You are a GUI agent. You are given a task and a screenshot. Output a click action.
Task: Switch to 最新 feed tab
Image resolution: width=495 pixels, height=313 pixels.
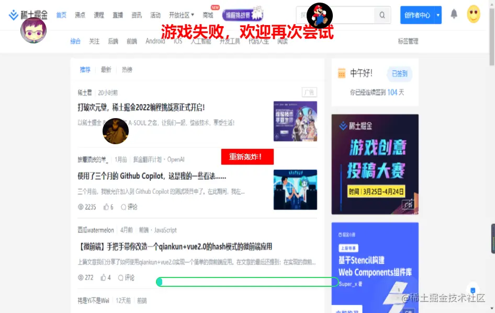click(x=106, y=69)
